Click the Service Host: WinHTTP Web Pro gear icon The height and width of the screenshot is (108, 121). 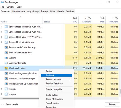(6, 37)
